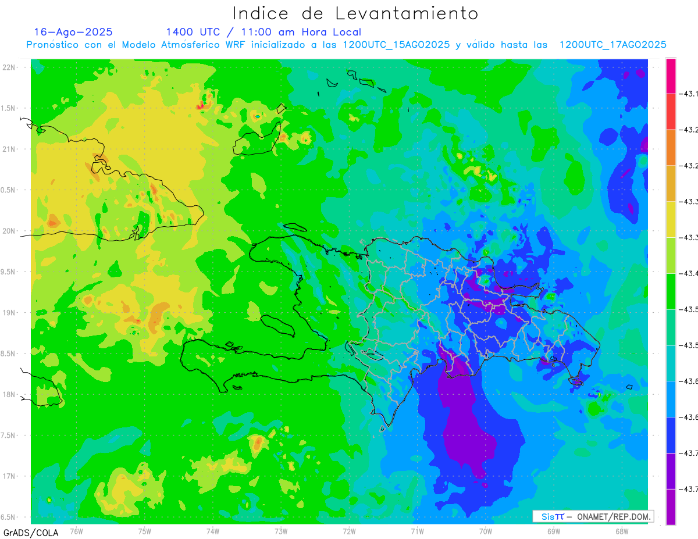Click the bright green legend swatch
Screen dimensions: 698x539
click(x=671, y=291)
